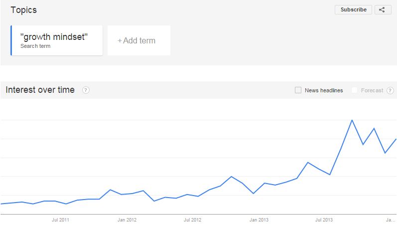Click the Subscribe button
The width and height of the screenshot is (397, 229).
[353, 9]
